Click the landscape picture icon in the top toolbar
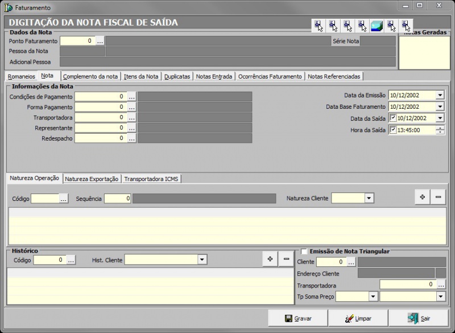The width and height of the screenshot is (455, 333). [x=377, y=26]
